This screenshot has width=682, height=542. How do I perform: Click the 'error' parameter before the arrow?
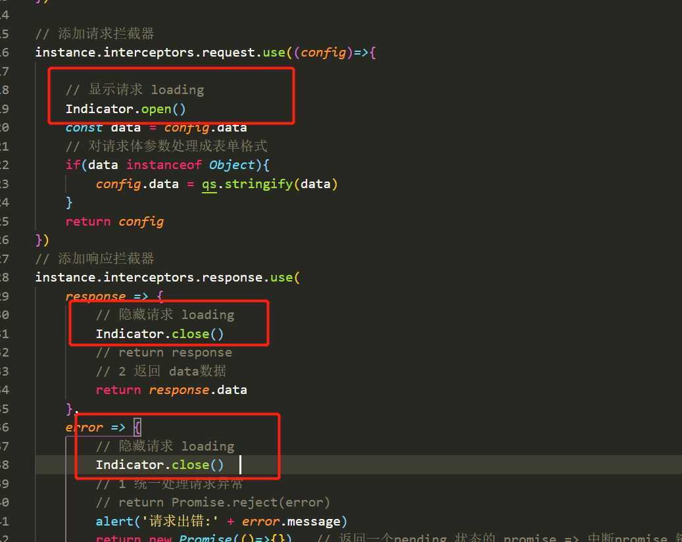tap(84, 428)
